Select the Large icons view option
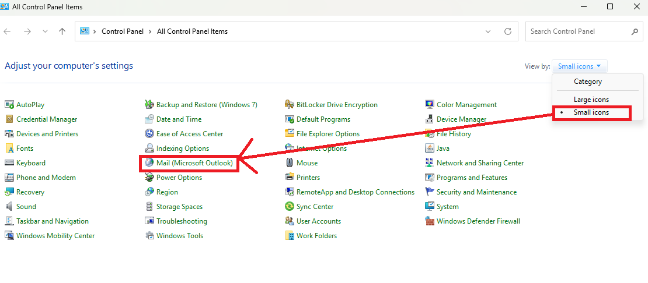 coord(591,100)
